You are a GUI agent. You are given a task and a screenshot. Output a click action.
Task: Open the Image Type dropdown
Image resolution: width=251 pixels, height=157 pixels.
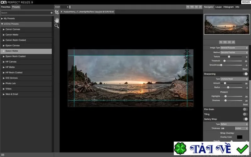[x=234, y=48]
